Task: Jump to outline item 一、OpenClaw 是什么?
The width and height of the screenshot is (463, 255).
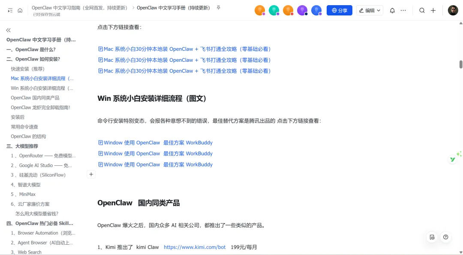Action: 31,49
